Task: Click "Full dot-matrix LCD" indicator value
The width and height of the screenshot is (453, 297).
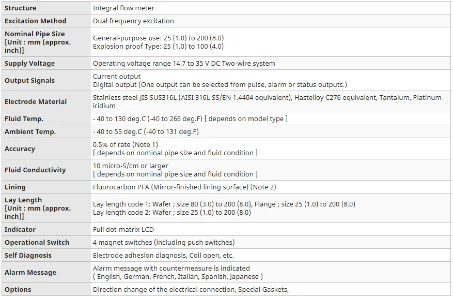Action: (x=123, y=229)
